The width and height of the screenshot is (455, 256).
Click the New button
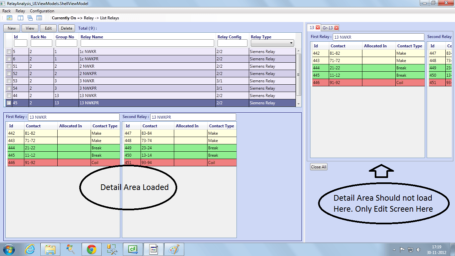[12, 28]
